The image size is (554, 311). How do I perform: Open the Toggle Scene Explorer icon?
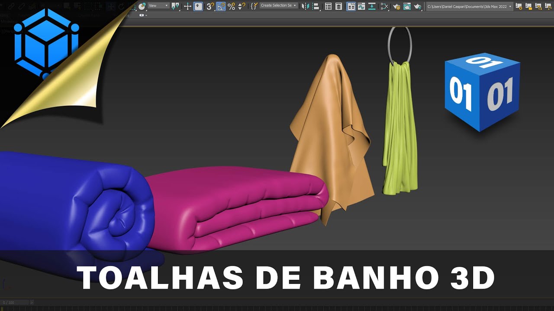click(x=328, y=6)
